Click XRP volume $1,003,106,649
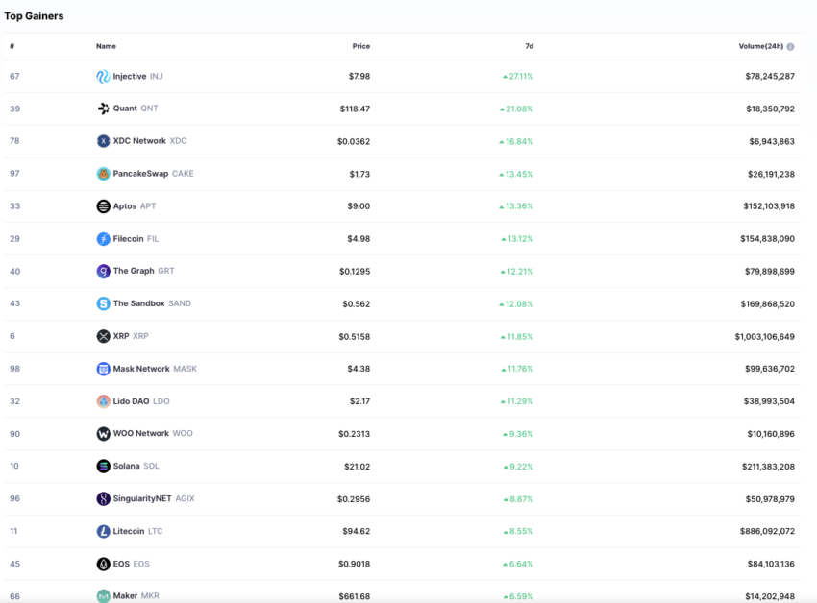The image size is (817, 603). pyautogui.click(x=765, y=336)
